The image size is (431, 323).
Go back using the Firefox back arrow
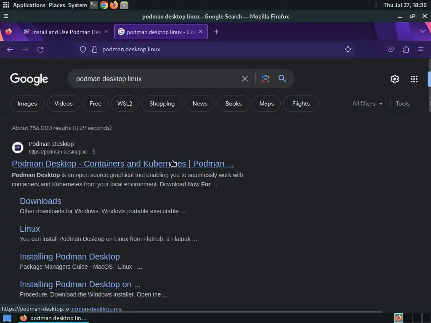pyautogui.click(x=10, y=50)
